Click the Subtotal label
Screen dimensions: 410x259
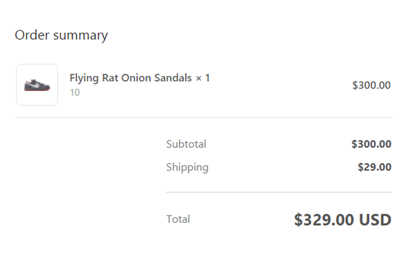186,144
